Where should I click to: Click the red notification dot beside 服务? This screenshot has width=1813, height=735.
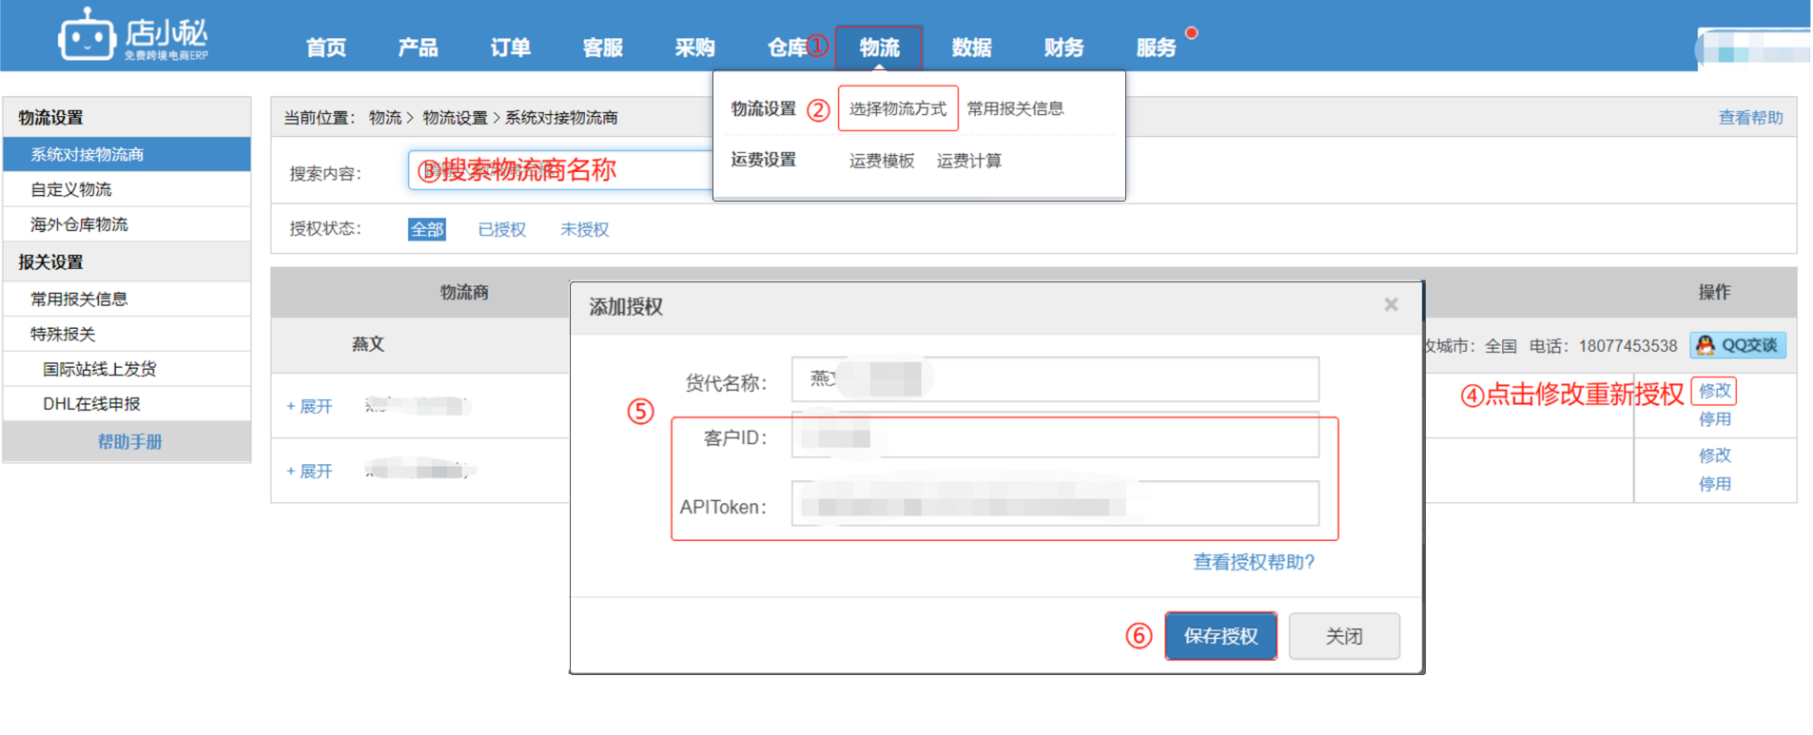point(1191,33)
